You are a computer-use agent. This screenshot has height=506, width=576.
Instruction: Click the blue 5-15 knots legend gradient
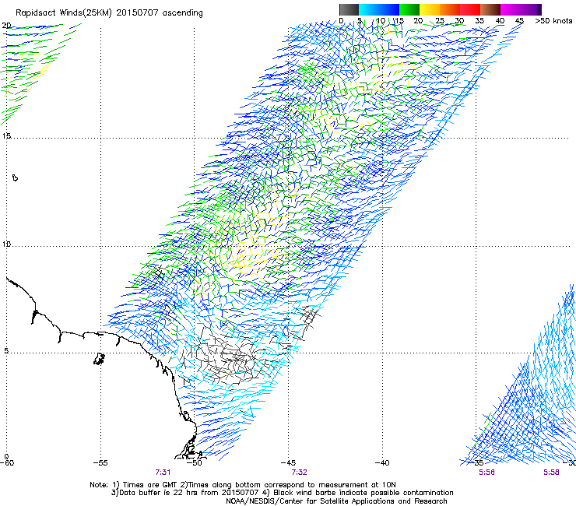[379, 9]
